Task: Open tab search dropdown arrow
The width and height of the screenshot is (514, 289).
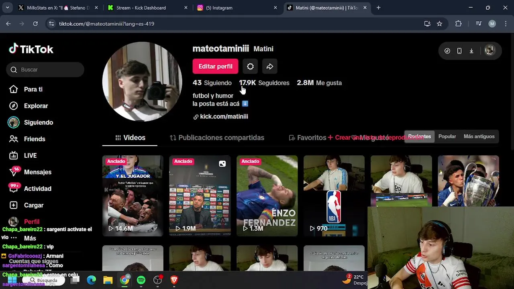Action: pyautogui.click(x=7, y=8)
